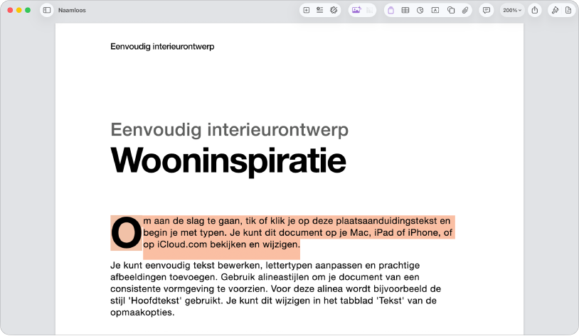The width and height of the screenshot is (579, 336).
Task: Open the Insert menu icon with text lines
Action: click(320, 11)
